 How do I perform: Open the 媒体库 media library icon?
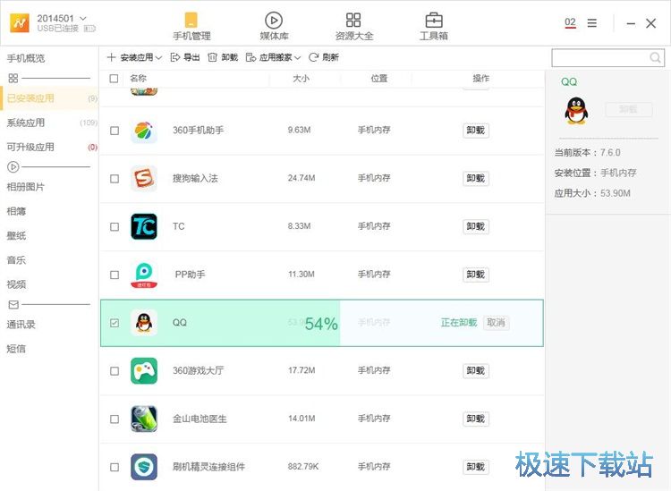274,21
